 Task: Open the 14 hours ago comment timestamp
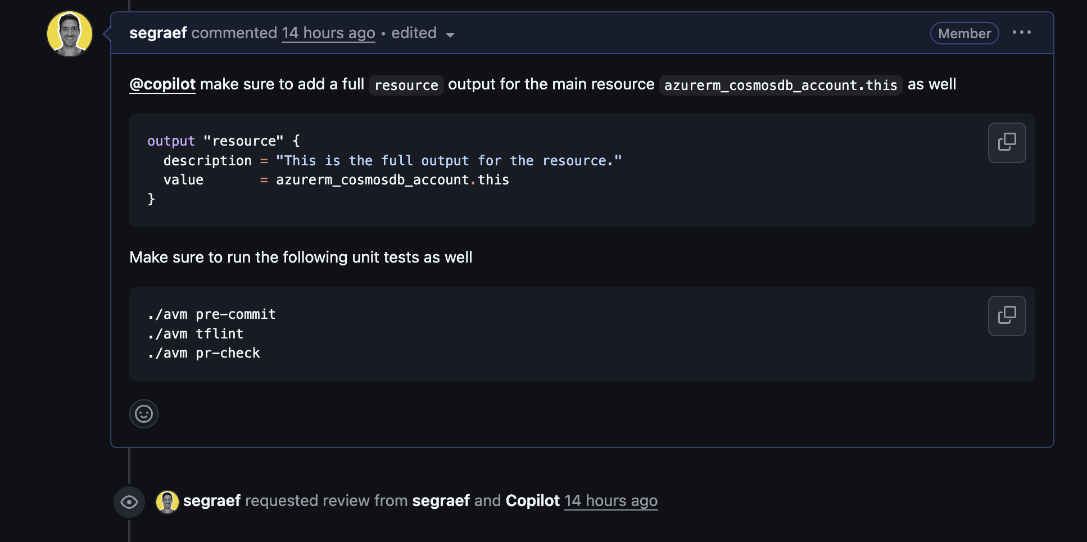(328, 33)
